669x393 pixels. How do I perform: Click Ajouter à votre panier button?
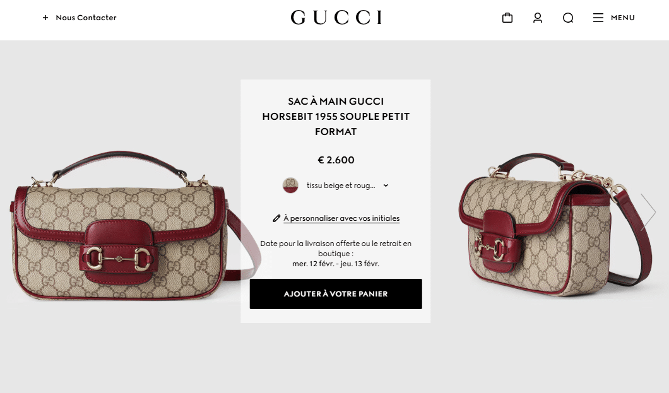(336, 294)
